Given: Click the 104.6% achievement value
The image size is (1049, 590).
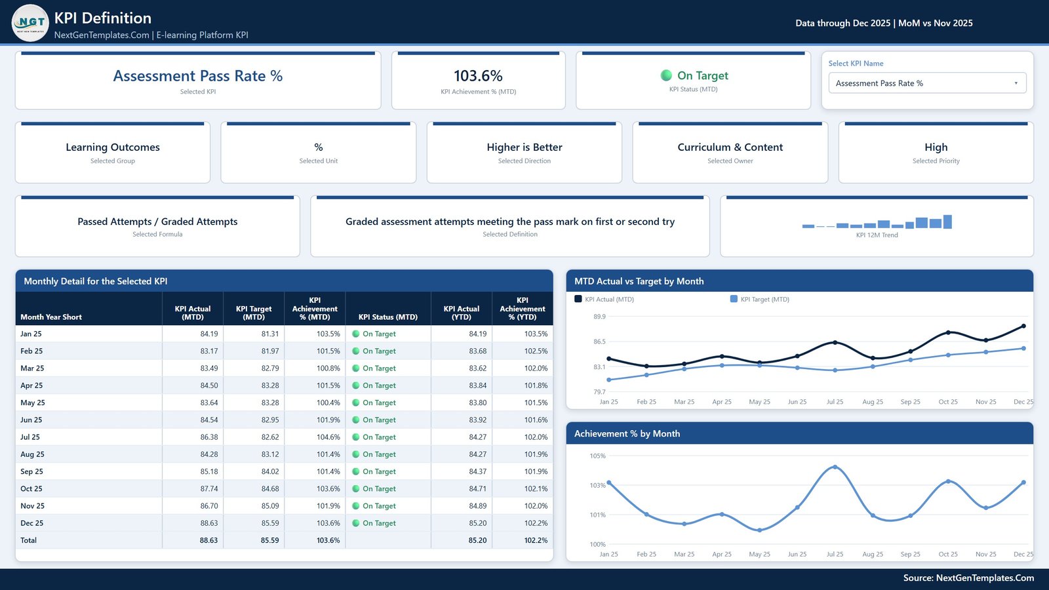Looking at the screenshot, I should click(328, 437).
